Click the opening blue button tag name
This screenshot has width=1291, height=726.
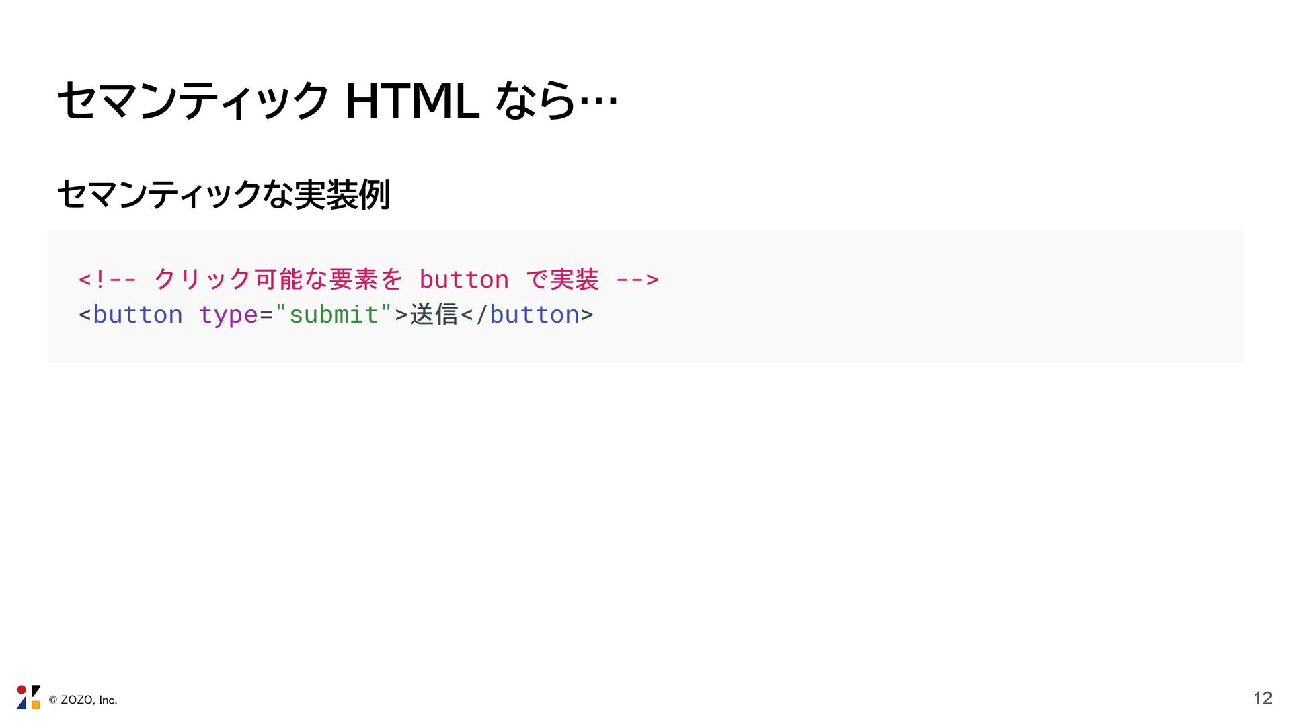point(137,315)
